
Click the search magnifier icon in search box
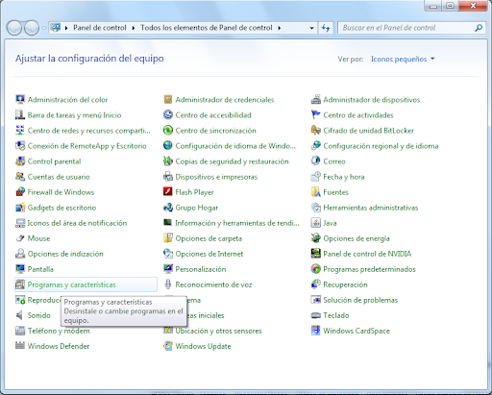pyautogui.click(x=479, y=28)
